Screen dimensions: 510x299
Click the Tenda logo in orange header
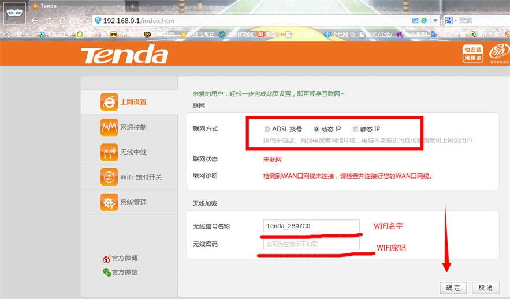coord(124,54)
